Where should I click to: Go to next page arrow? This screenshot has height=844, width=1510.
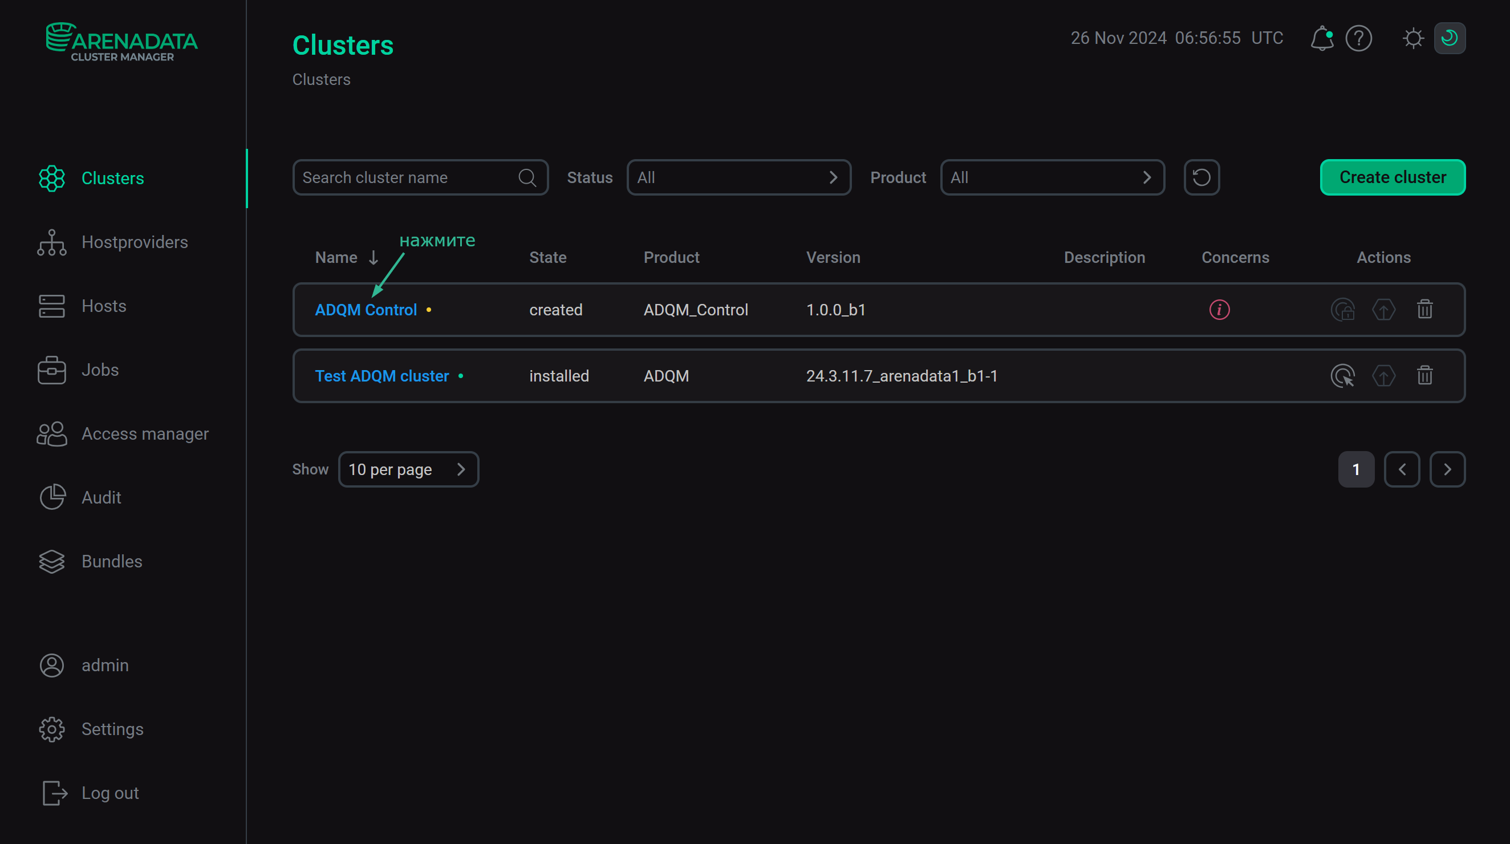[1447, 469]
